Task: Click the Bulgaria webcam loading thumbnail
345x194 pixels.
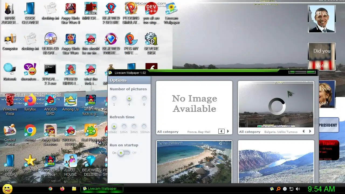Action: tap(276, 105)
